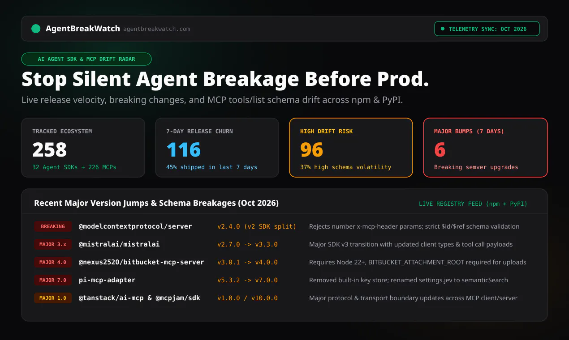Click the 258 tracked ecosystem value
The height and width of the screenshot is (340, 569).
[49, 150]
